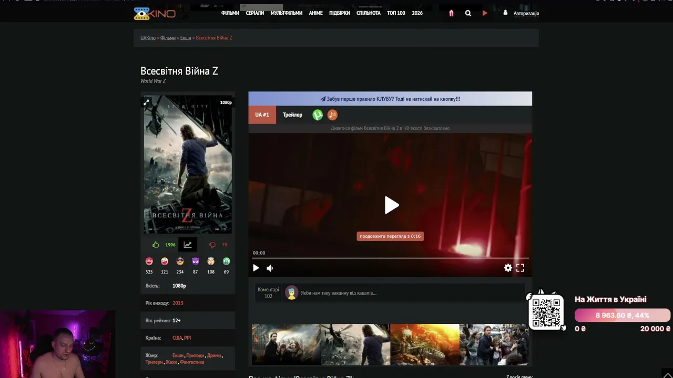This screenshot has height=378, width=673.
Task: Go to Фільми in the breadcrumb
Action: click(168, 38)
